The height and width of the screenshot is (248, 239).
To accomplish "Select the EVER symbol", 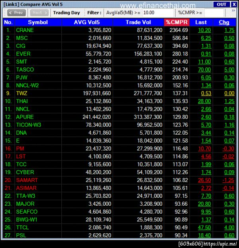I will [23, 54].
